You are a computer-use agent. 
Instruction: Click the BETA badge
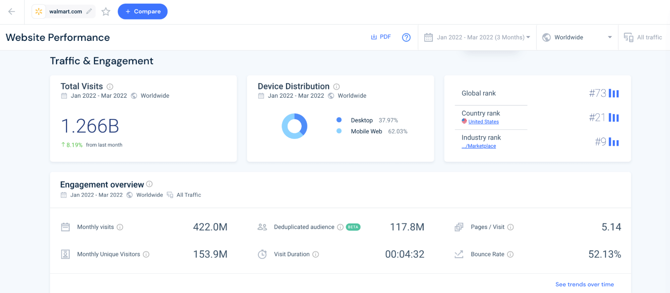click(353, 227)
